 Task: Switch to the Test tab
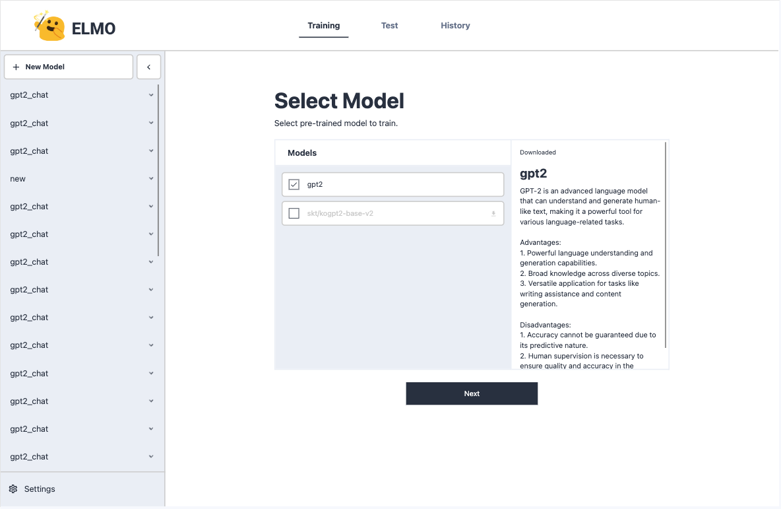pyautogui.click(x=389, y=25)
